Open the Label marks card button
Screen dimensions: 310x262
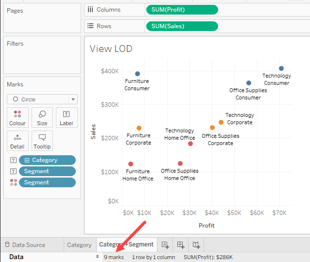[x=67, y=117]
